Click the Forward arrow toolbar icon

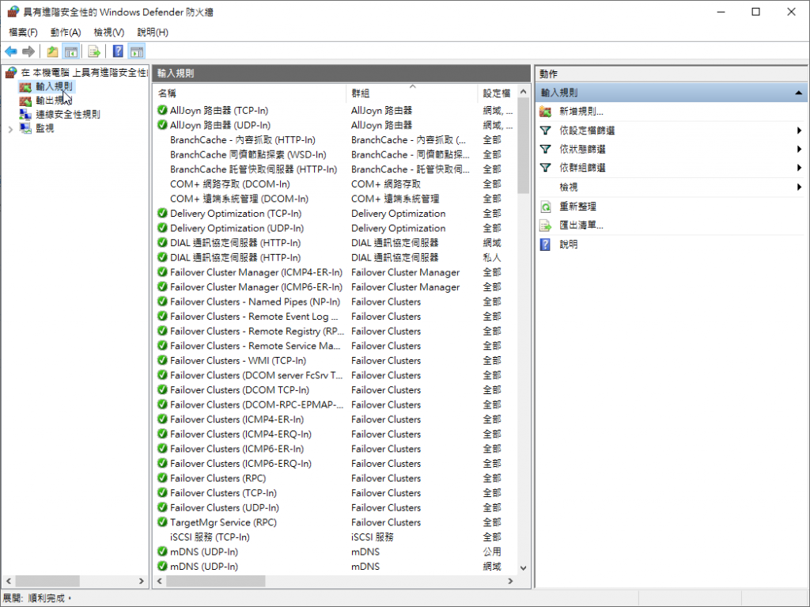[29, 51]
